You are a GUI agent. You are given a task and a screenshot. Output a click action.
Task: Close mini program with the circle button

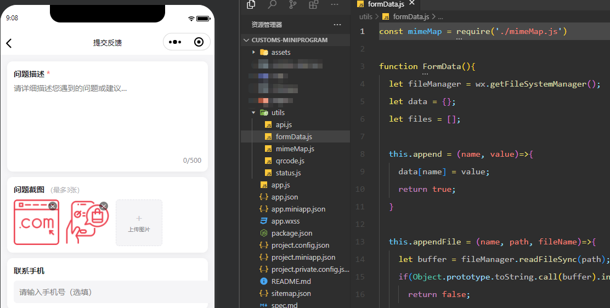pos(199,42)
